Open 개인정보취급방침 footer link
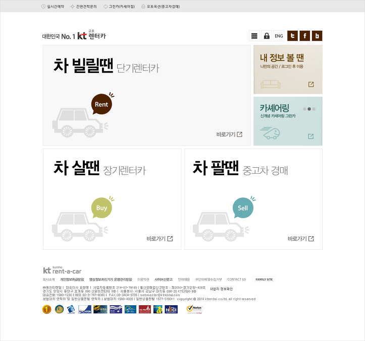365x341 pixels. click(72, 280)
